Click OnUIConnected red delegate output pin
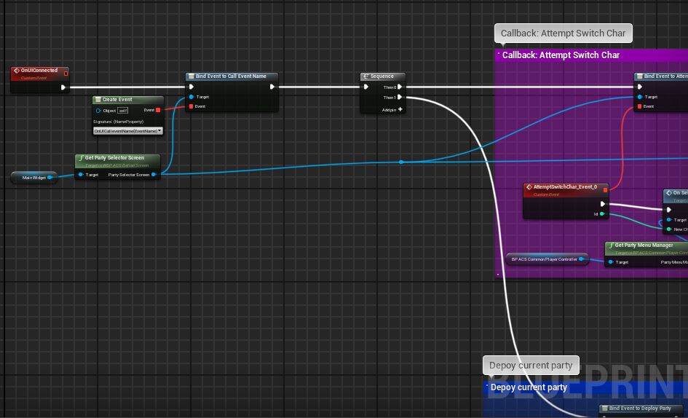 pos(66,74)
